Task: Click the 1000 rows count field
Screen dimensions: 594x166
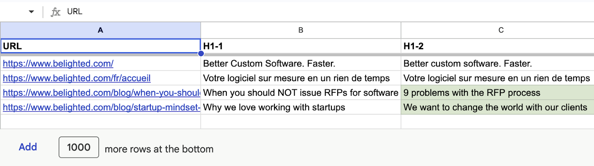Action: coord(79,147)
